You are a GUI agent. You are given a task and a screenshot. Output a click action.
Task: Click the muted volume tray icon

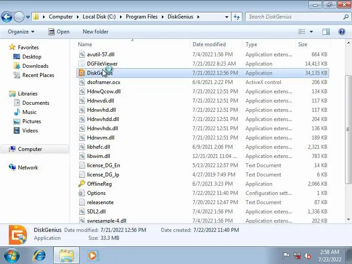point(307,256)
